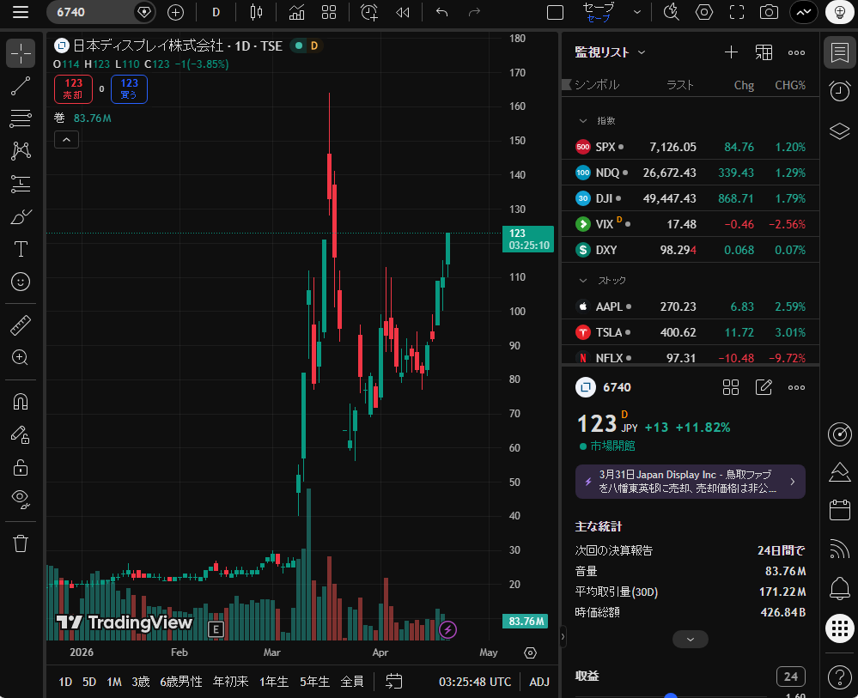The width and height of the screenshot is (858, 698).
Task: Switch to the 年初来 YTD range
Action: pyautogui.click(x=230, y=682)
